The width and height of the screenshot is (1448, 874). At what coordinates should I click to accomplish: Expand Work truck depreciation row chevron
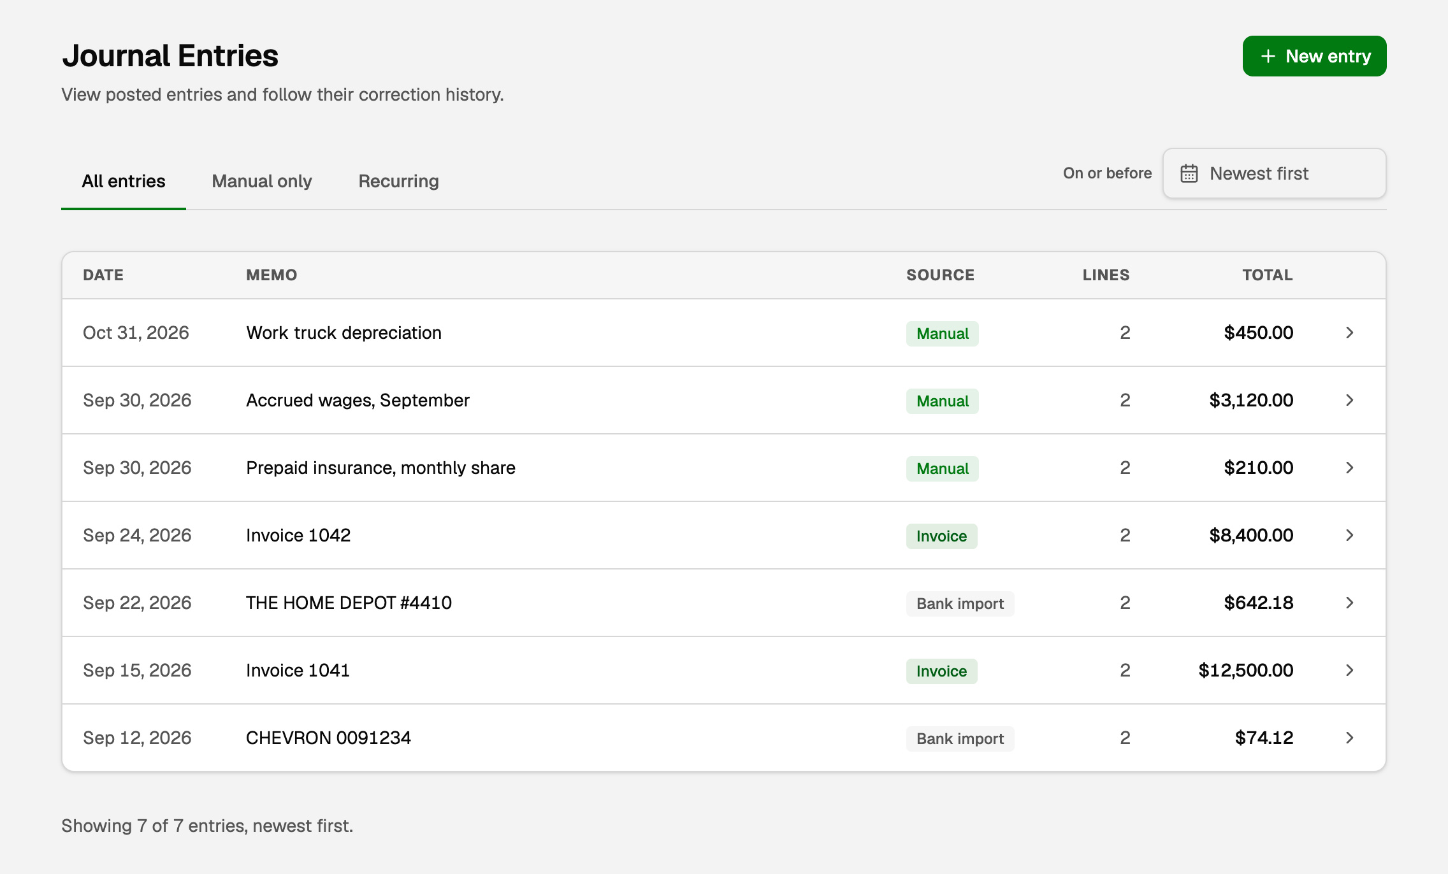pos(1349,333)
